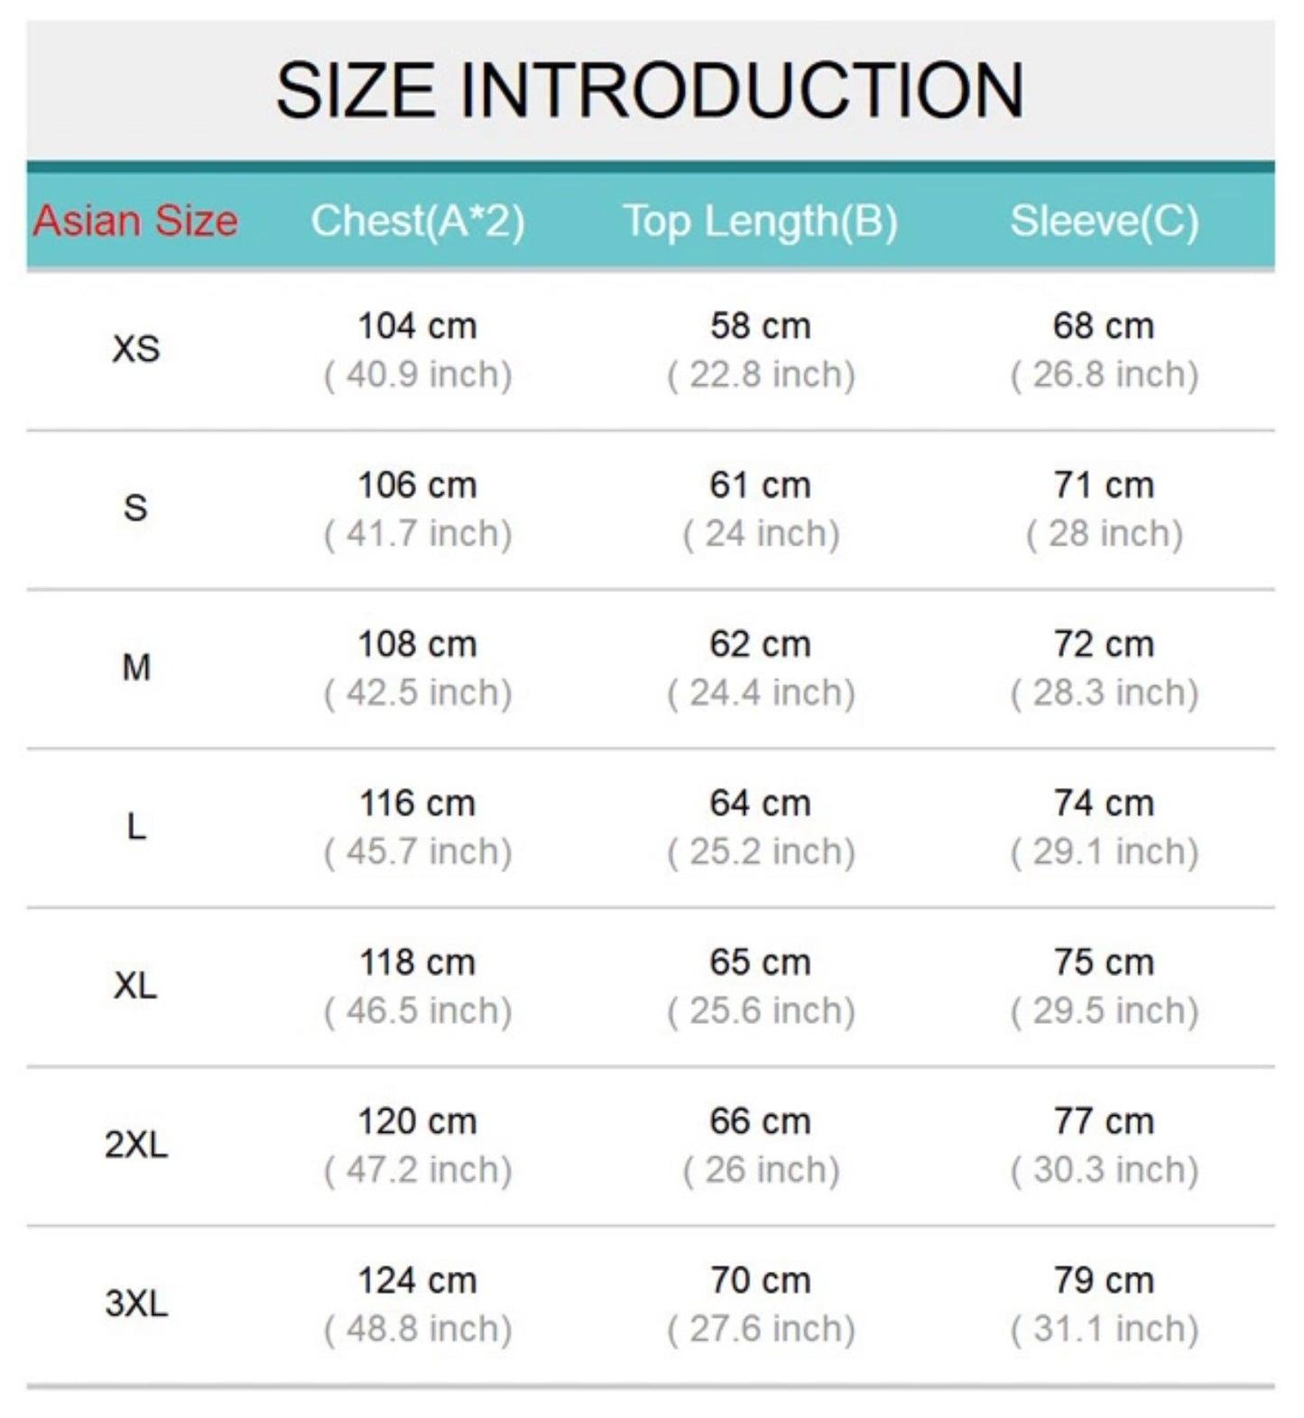Click the 25.6 inch top length text
Viewport: 1304px width, 1418px height.
[x=761, y=1010]
